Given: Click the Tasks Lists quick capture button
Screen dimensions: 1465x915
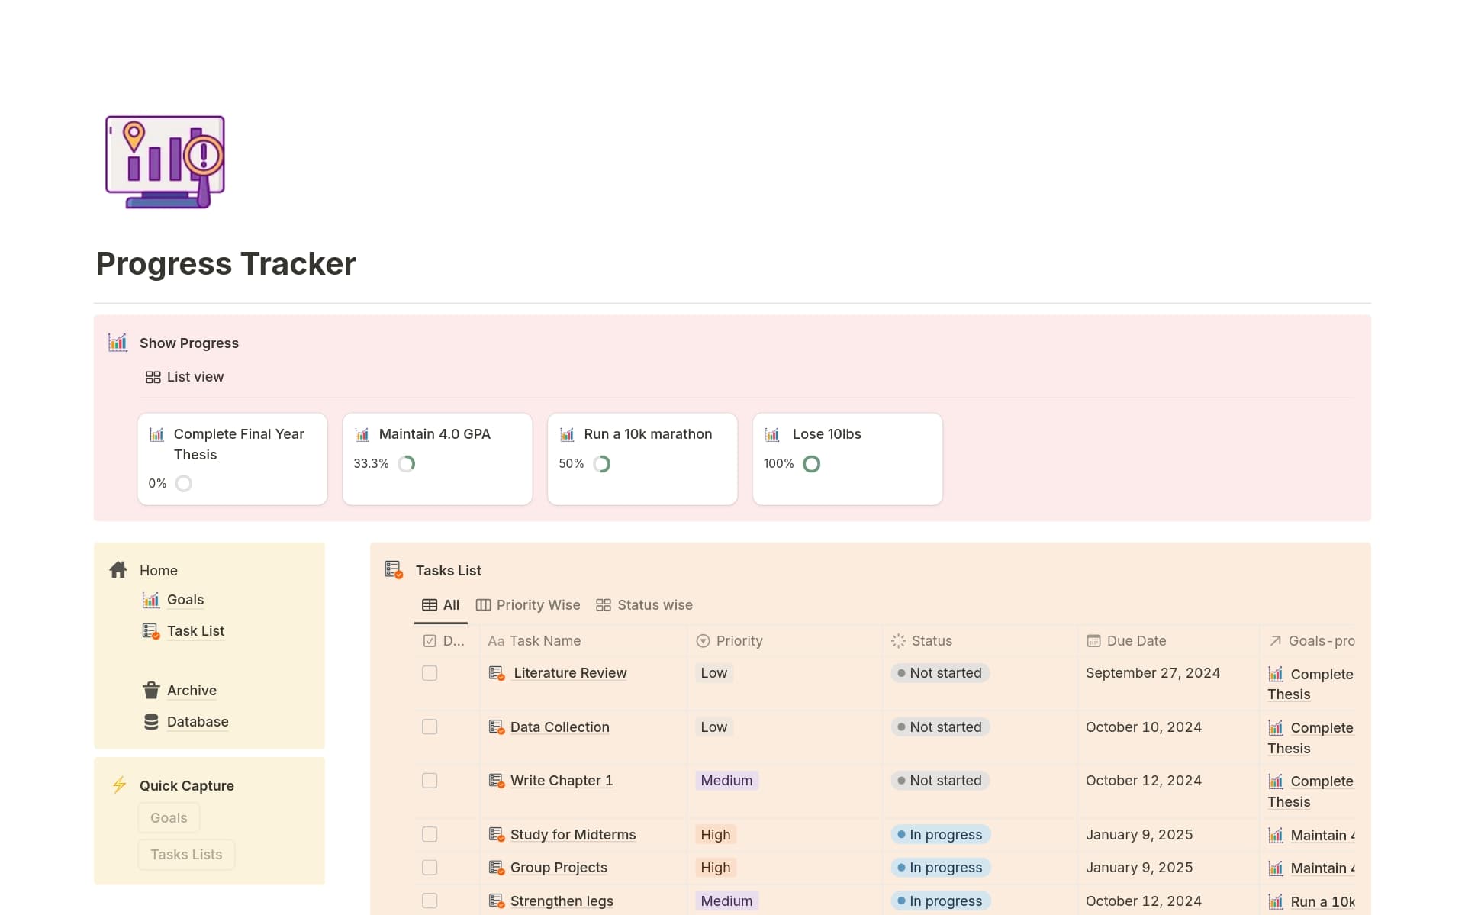Looking at the screenshot, I should pyautogui.click(x=185, y=854).
